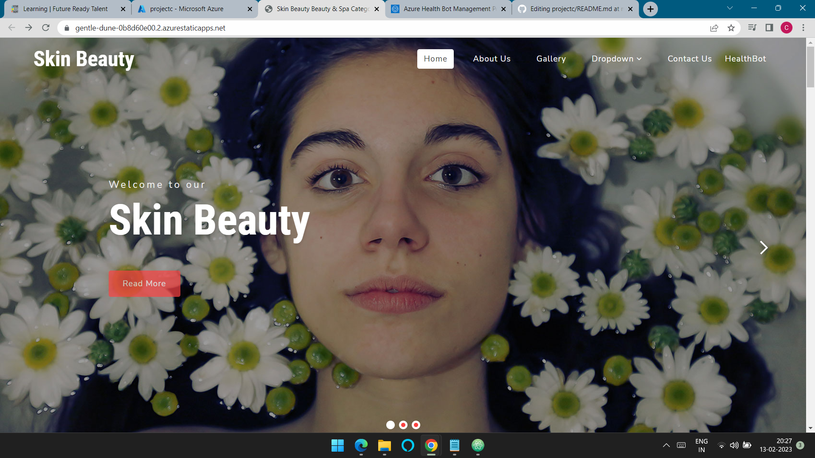Viewport: 815px width, 458px height.
Task: Open File Explorer from the taskbar
Action: point(384,445)
